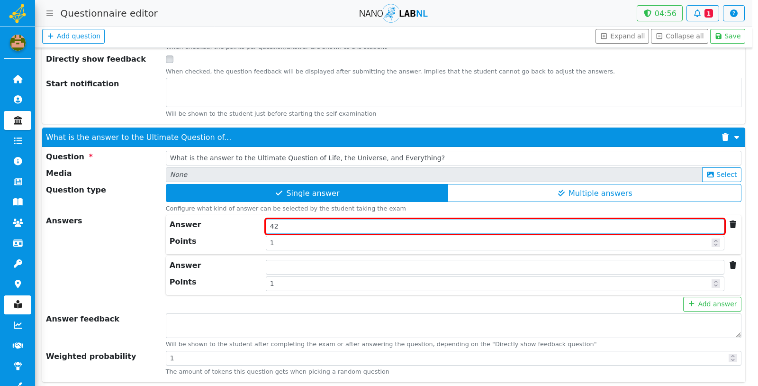This screenshot has width=758, height=386.
Task: Click the Question text input field
Action: tap(453, 158)
